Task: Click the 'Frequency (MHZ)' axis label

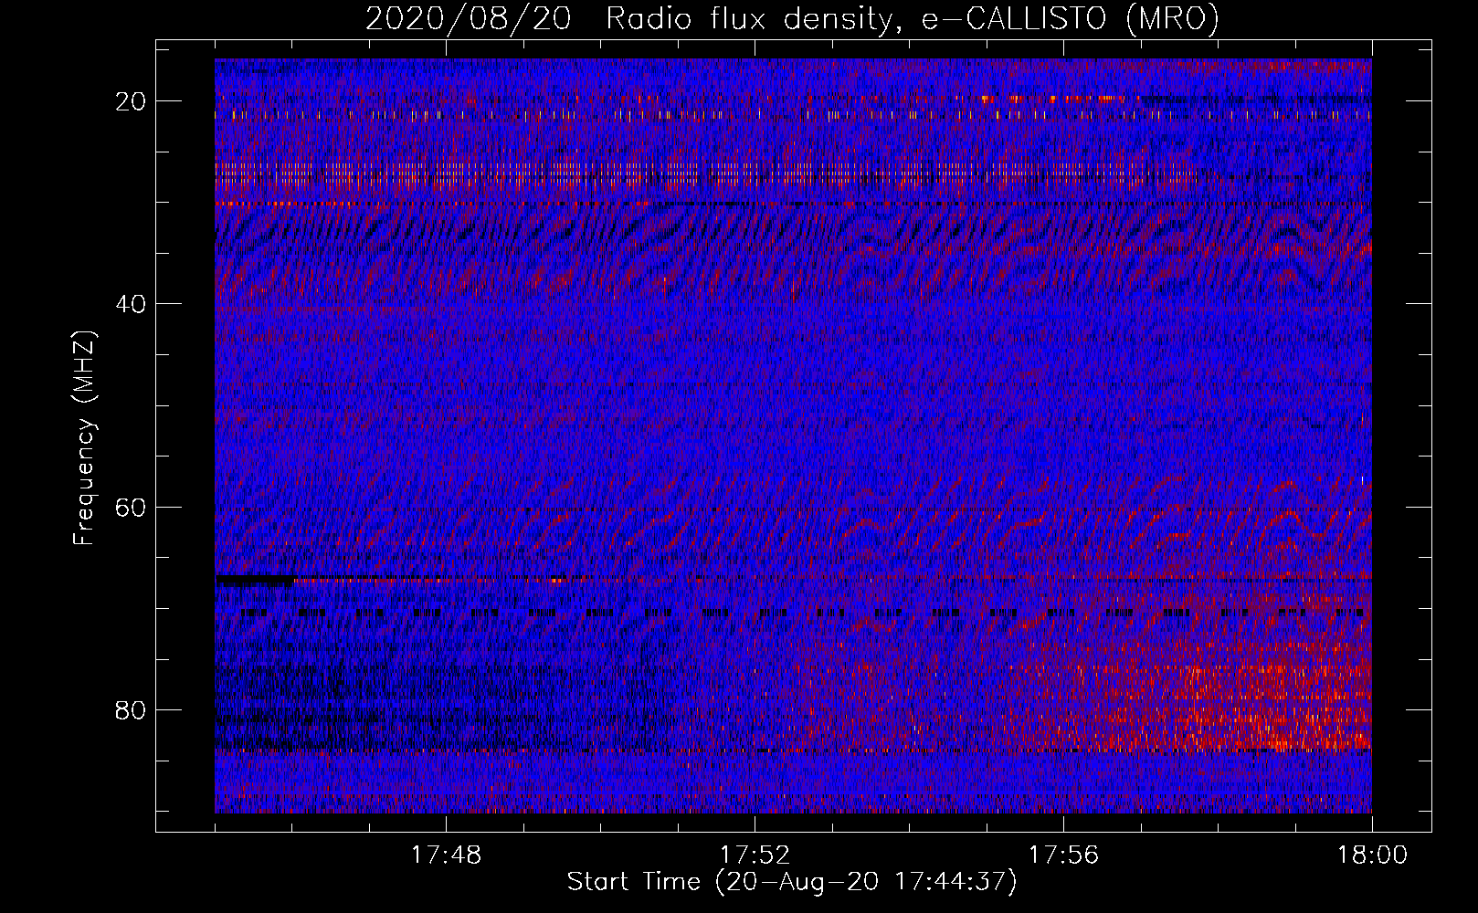Action: click(84, 438)
